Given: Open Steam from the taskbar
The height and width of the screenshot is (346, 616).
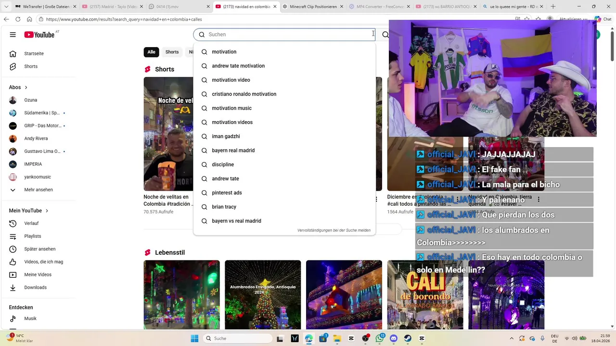Looking at the screenshot, I should (408, 338).
